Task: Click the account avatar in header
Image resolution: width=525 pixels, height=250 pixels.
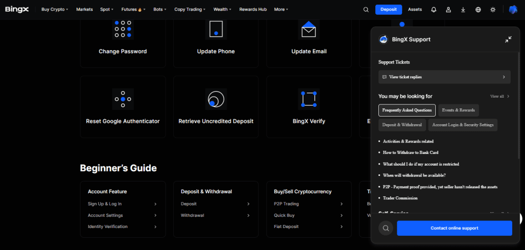Action: tap(513, 10)
